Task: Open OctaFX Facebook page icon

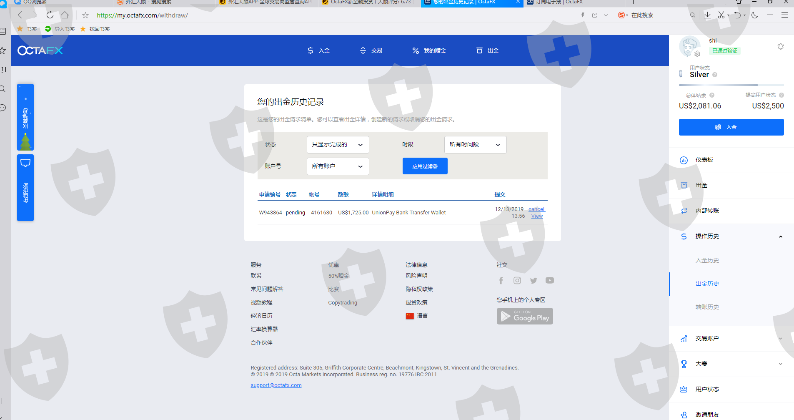Action: [x=501, y=281]
